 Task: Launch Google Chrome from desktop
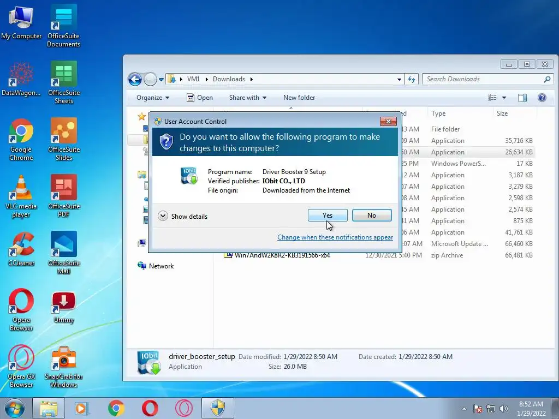(21, 139)
